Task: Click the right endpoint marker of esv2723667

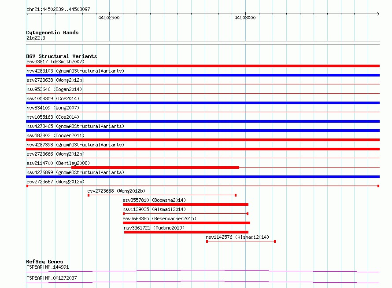Action: click(x=378, y=186)
